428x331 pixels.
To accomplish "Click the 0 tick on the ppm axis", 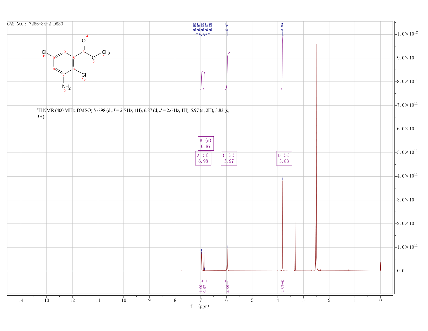I will point(381,300).
